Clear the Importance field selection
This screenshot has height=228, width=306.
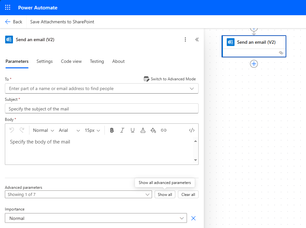point(193,218)
